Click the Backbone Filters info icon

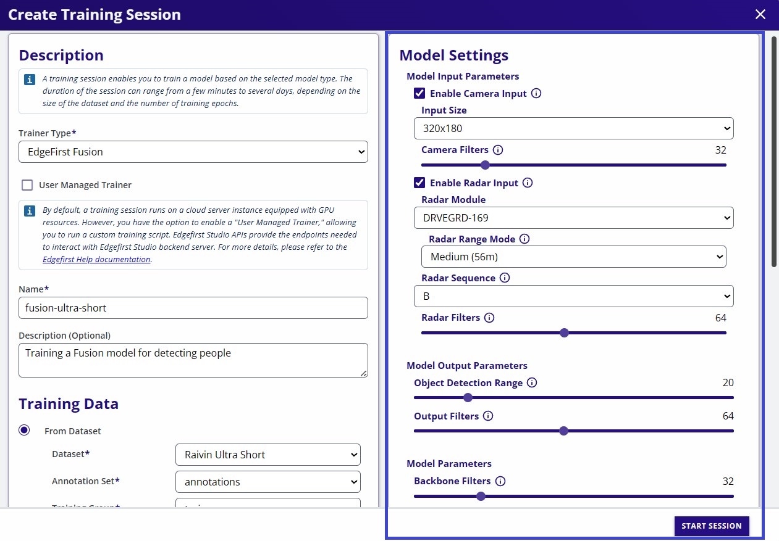501,481
